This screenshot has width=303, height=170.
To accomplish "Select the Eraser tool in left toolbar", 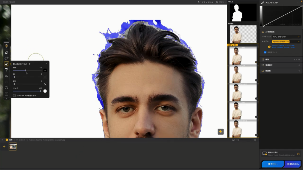I will tap(7, 52).
